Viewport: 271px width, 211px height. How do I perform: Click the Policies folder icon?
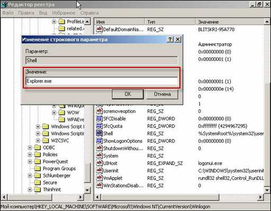[x=38, y=154]
